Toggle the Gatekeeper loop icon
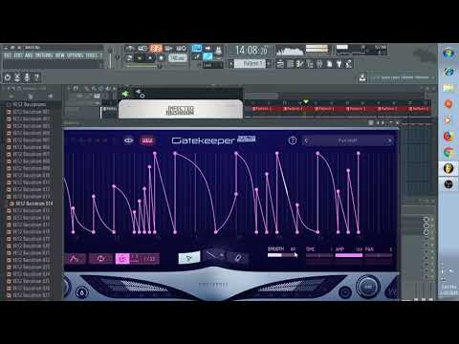Viewport: 459px width, 344px height. click(100, 259)
